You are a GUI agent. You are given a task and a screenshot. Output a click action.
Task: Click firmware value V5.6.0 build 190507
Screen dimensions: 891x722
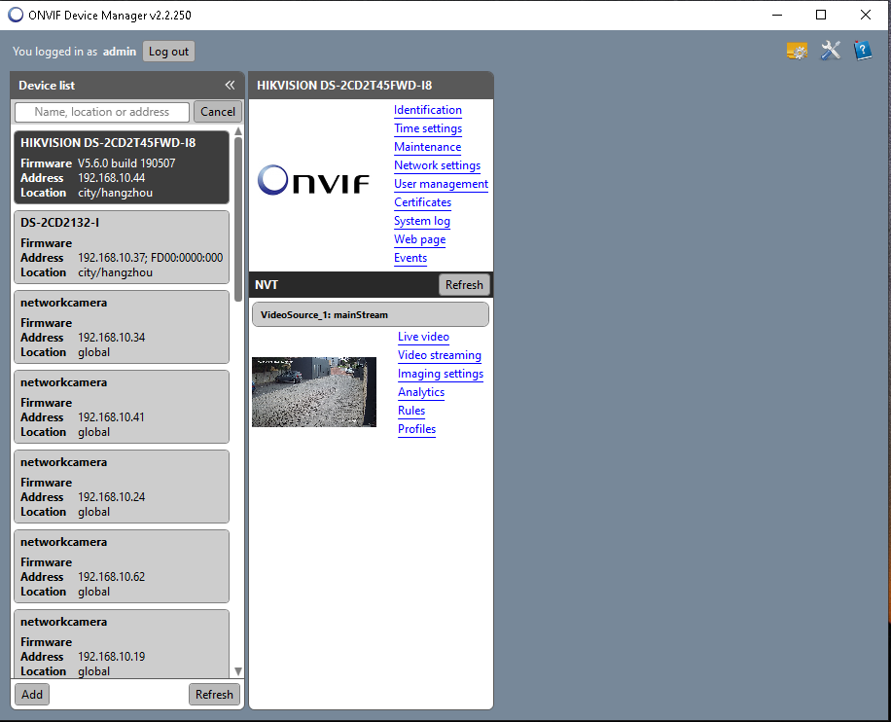coord(126,163)
